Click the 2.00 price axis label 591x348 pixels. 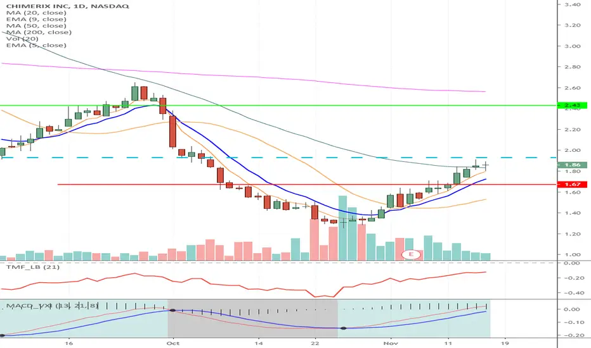[572, 151]
